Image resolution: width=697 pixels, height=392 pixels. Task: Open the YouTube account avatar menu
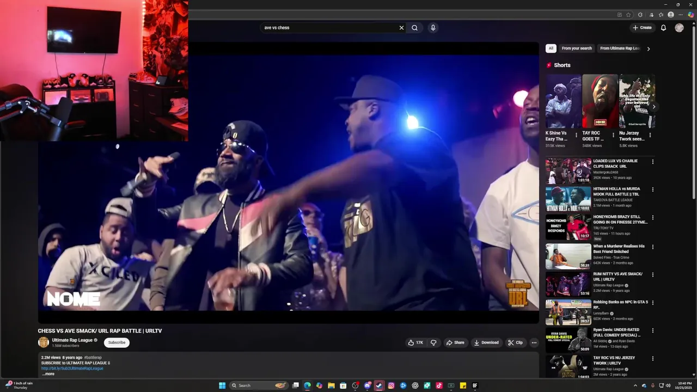click(x=679, y=28)
